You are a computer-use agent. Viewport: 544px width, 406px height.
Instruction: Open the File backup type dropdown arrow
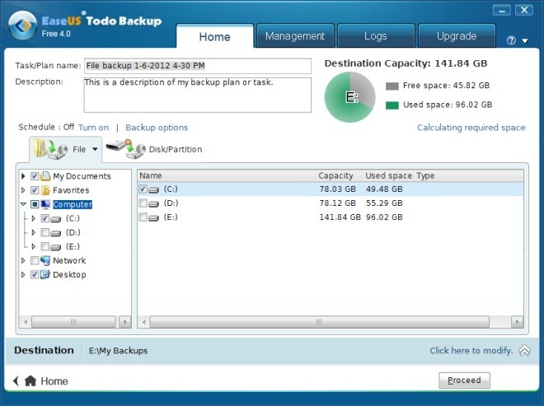(95, 149)
